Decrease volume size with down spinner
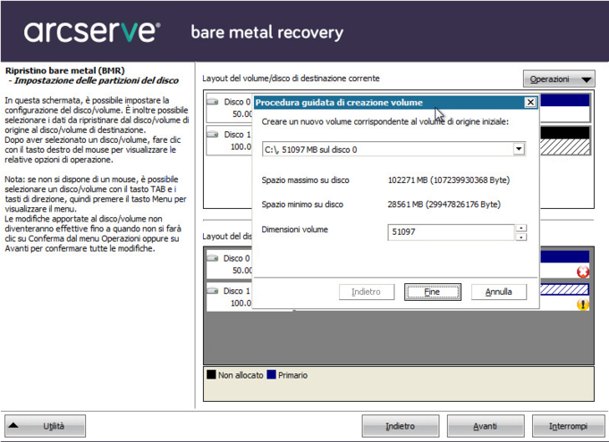609x442 pixels. point(521,237)
